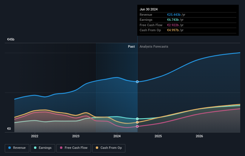
Task: Click the €2.922b free cash flow value
Action: (x=173, y=25)
